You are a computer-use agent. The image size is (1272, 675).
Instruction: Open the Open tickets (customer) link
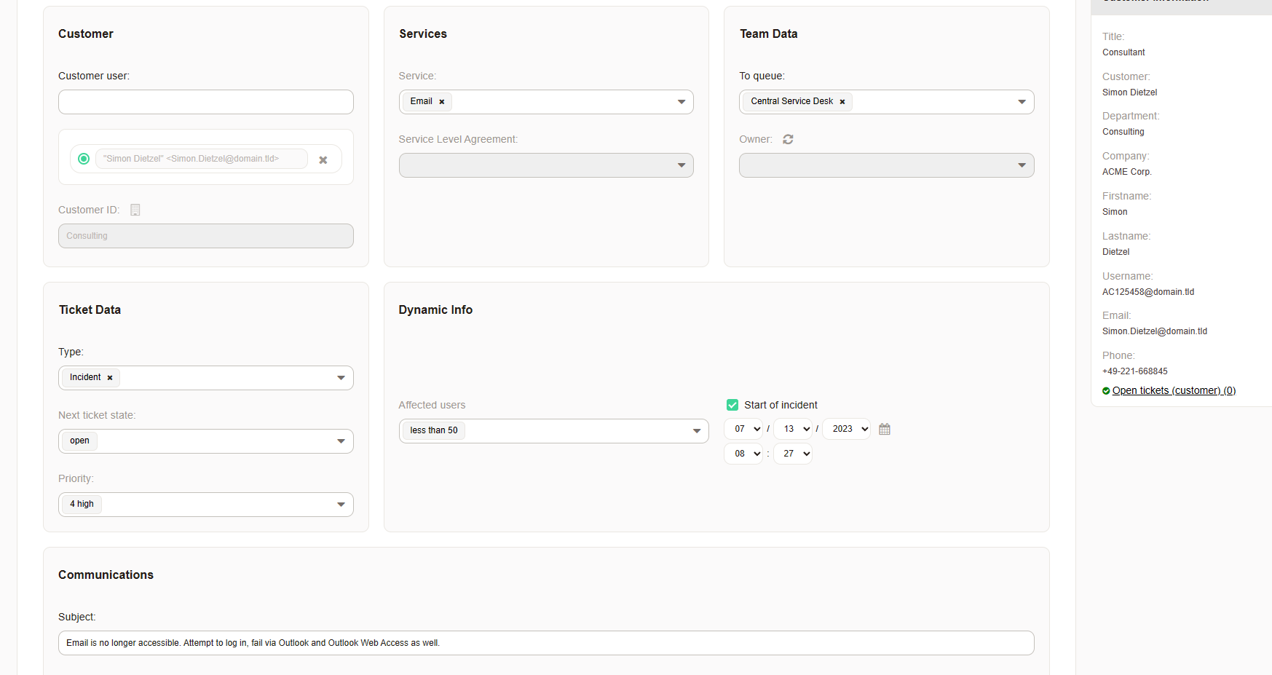coord(1174,390)
